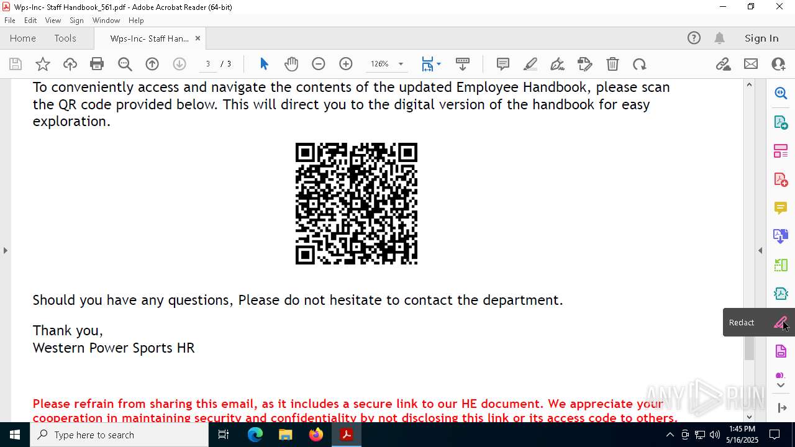Open the purple protect file tool in side pane
Image resolution: width=795 pixels, height=447 pixels.
pos(781,351)
